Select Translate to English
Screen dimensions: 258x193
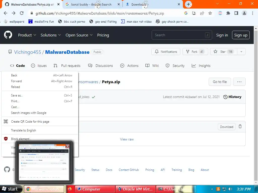[40, 130]
